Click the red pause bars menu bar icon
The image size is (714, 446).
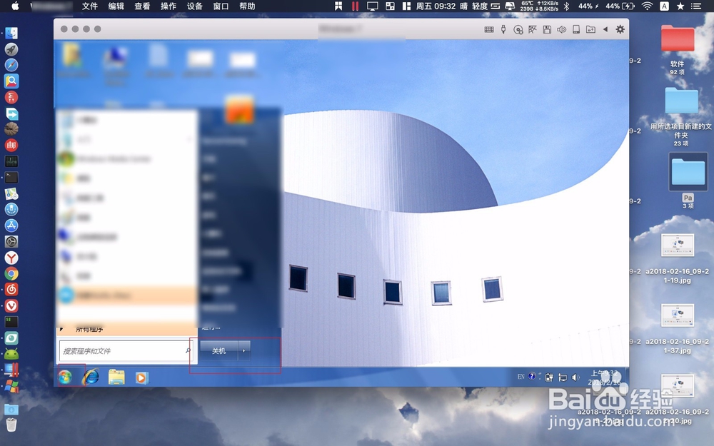pyautogui.click(x=355, y=6)
